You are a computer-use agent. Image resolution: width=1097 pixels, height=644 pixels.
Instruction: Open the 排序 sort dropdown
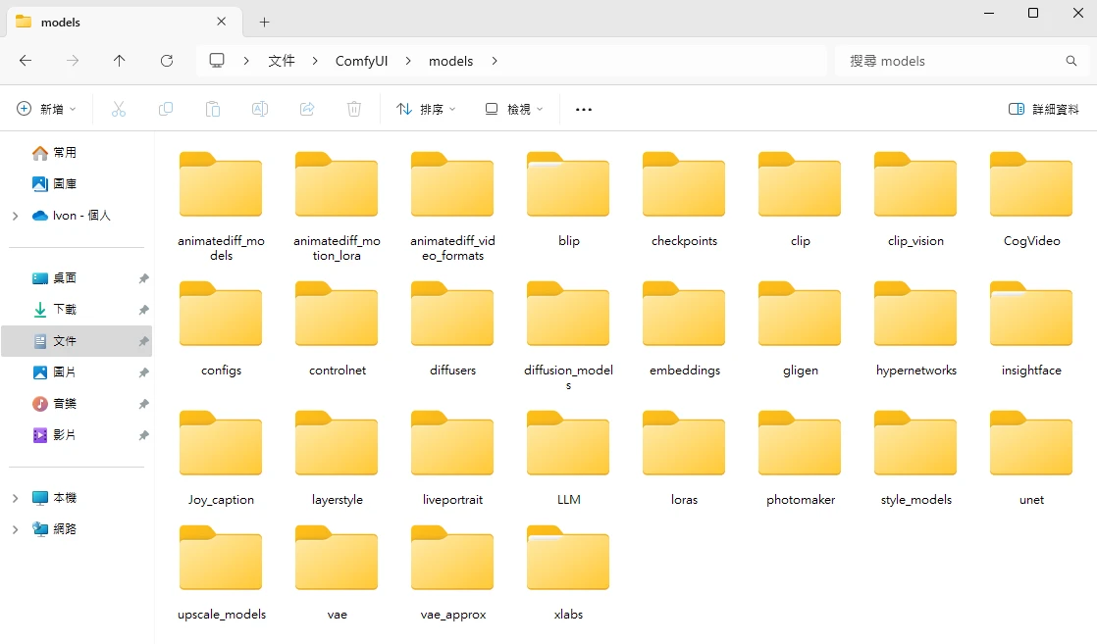pos(426,109)
